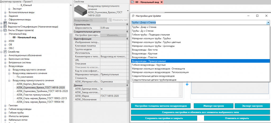Click the rectangular duct type preview thumbnail

80,11
